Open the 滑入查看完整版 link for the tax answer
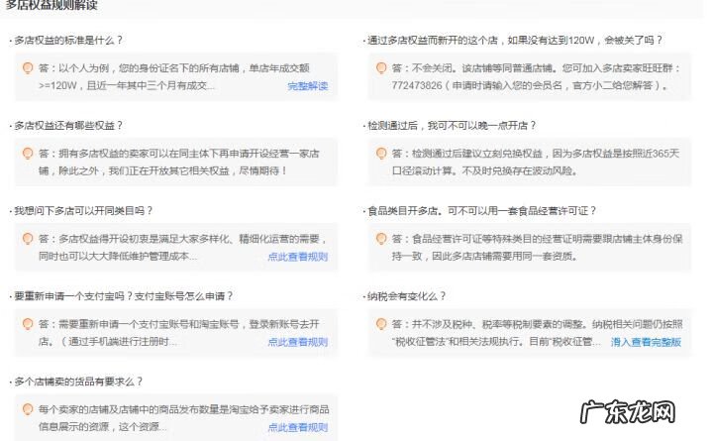 (646, 342)
